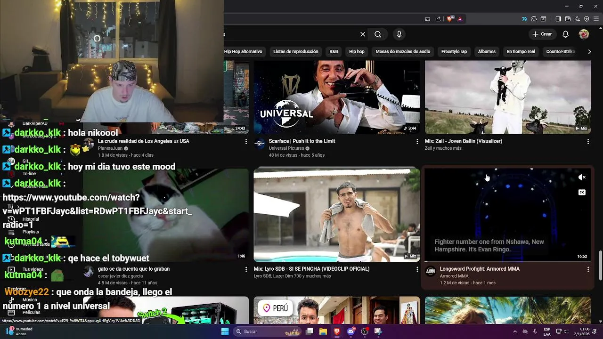
Task: Play the Scarface Universal thumbnail
Action: (337, 97)
